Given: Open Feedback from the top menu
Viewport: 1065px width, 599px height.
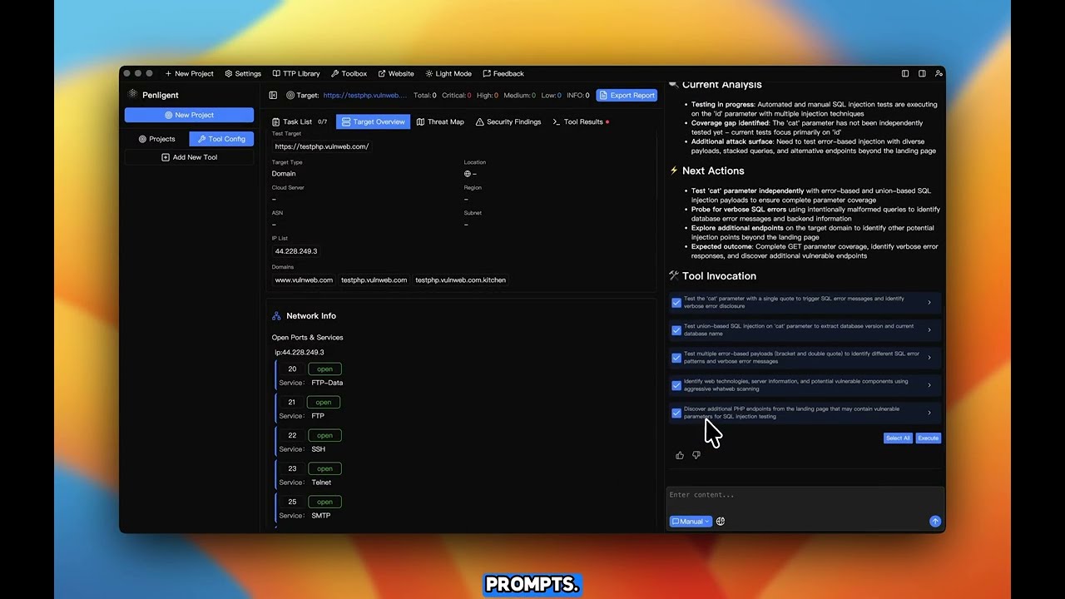Looking at the screenshot, I should [503, 73].
